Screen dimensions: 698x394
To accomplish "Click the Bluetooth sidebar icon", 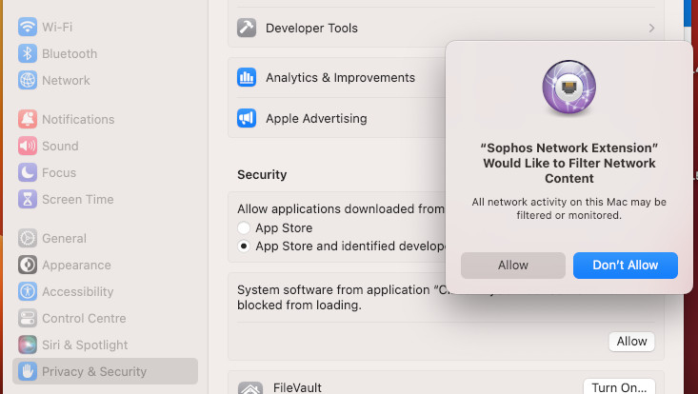I will 28,53.
